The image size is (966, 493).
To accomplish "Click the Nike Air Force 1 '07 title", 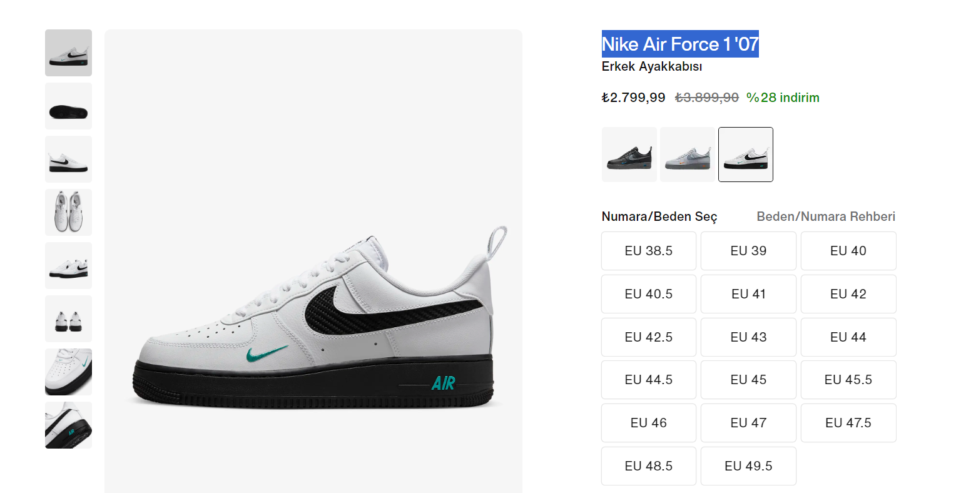I will pos(680,44).
